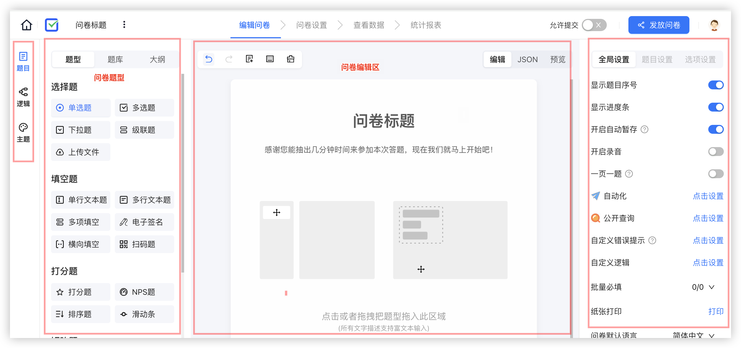This screenshot has width=741, height=348.
Task: Switch to the 题库 tab
Action: tap(115, 59)
